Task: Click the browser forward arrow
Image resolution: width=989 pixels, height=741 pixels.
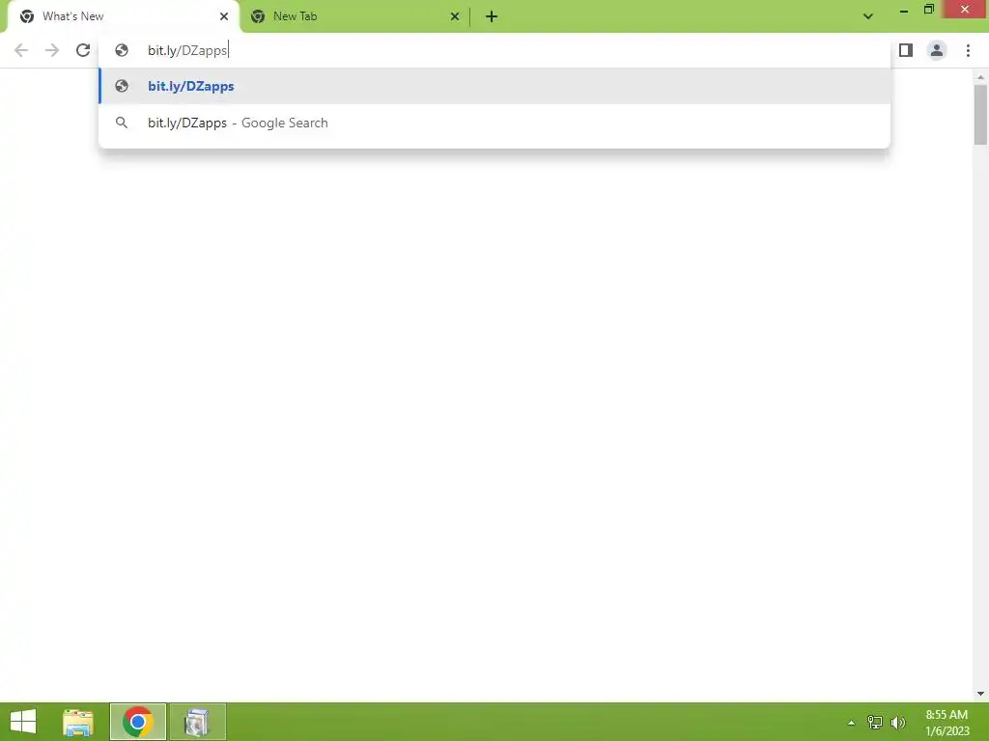Action: click(x=52, y=50)
